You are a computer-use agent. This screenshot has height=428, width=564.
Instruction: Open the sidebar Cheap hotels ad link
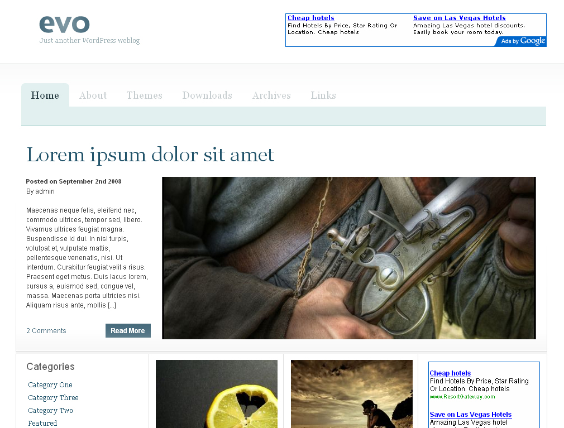450,373
